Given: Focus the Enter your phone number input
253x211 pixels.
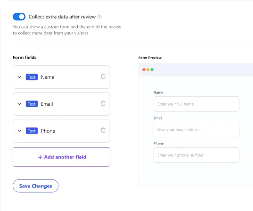Looking at the screenshot, I should point(196,155).
